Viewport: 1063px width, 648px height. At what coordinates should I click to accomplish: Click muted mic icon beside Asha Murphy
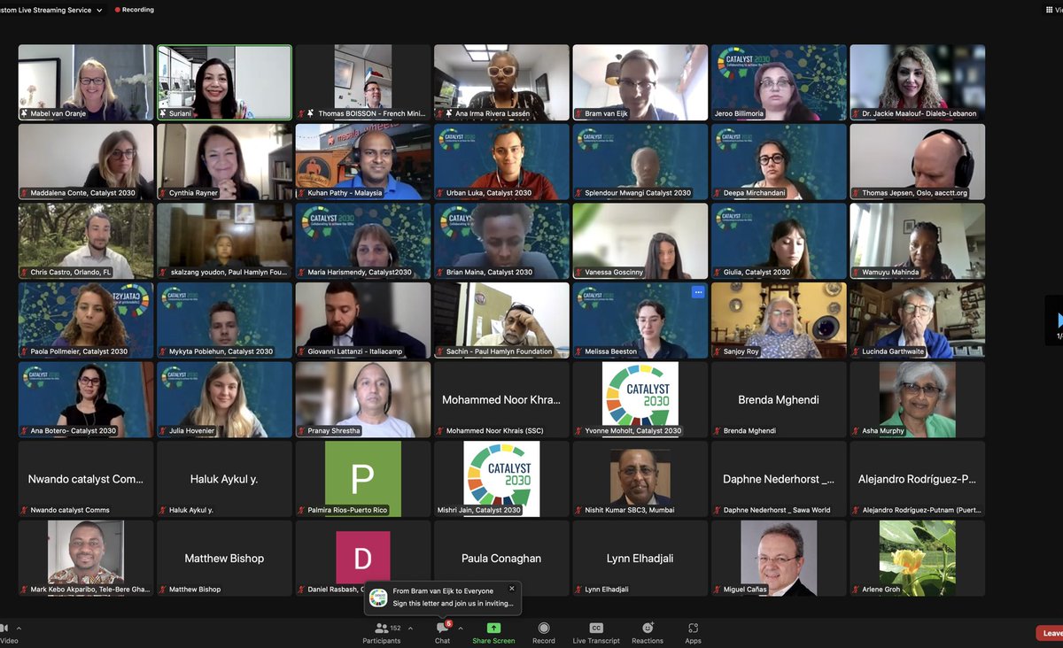(857, 430)
